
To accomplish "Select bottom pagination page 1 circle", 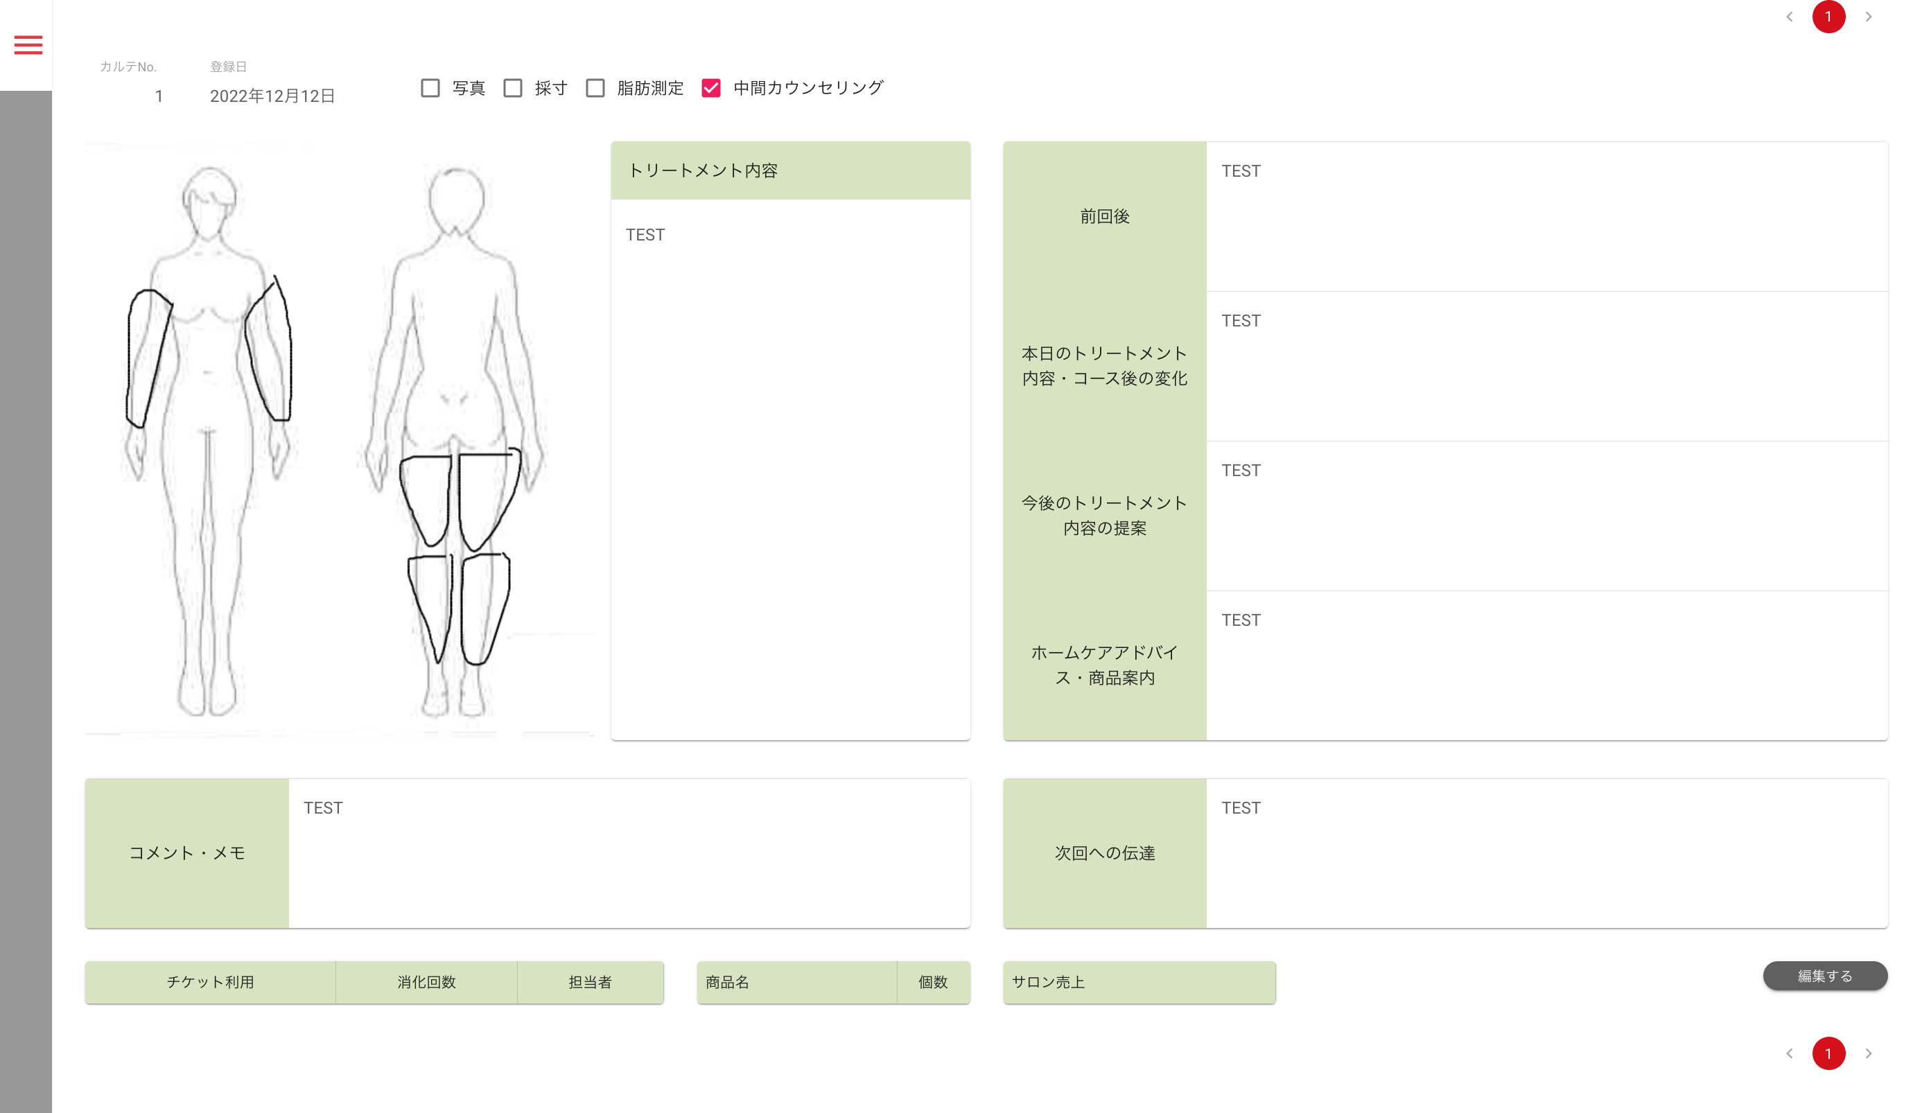I will point(1828,1053).
